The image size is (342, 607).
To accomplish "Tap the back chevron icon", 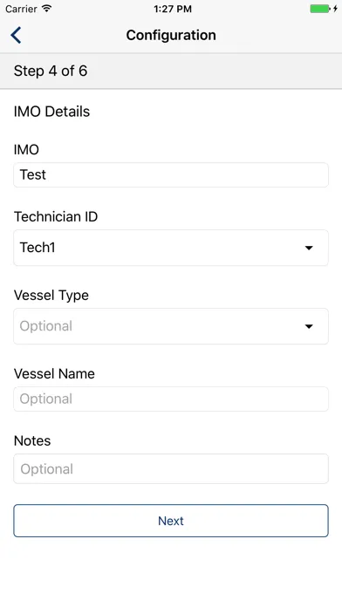I will tap(16, 35).
